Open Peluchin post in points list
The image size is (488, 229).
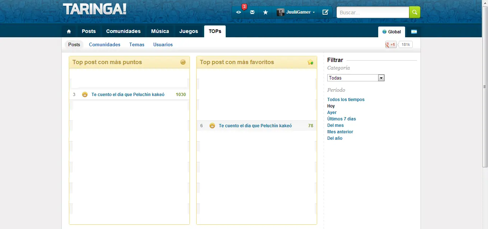tap(128, 95)
